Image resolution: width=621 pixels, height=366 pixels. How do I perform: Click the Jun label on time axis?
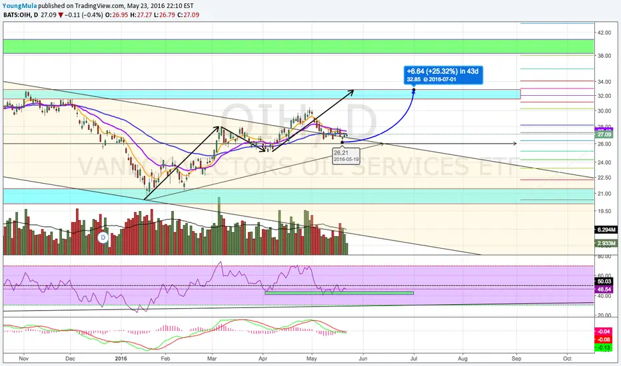(362, 359)
